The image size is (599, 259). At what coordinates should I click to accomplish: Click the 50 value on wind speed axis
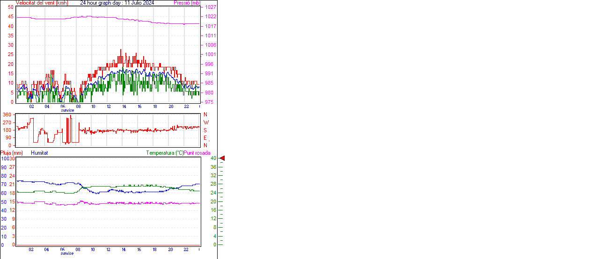pos(11,7)
